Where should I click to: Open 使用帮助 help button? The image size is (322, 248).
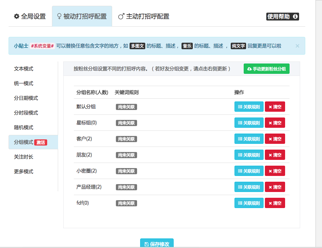pyautogui.click(x=283, y=16)
